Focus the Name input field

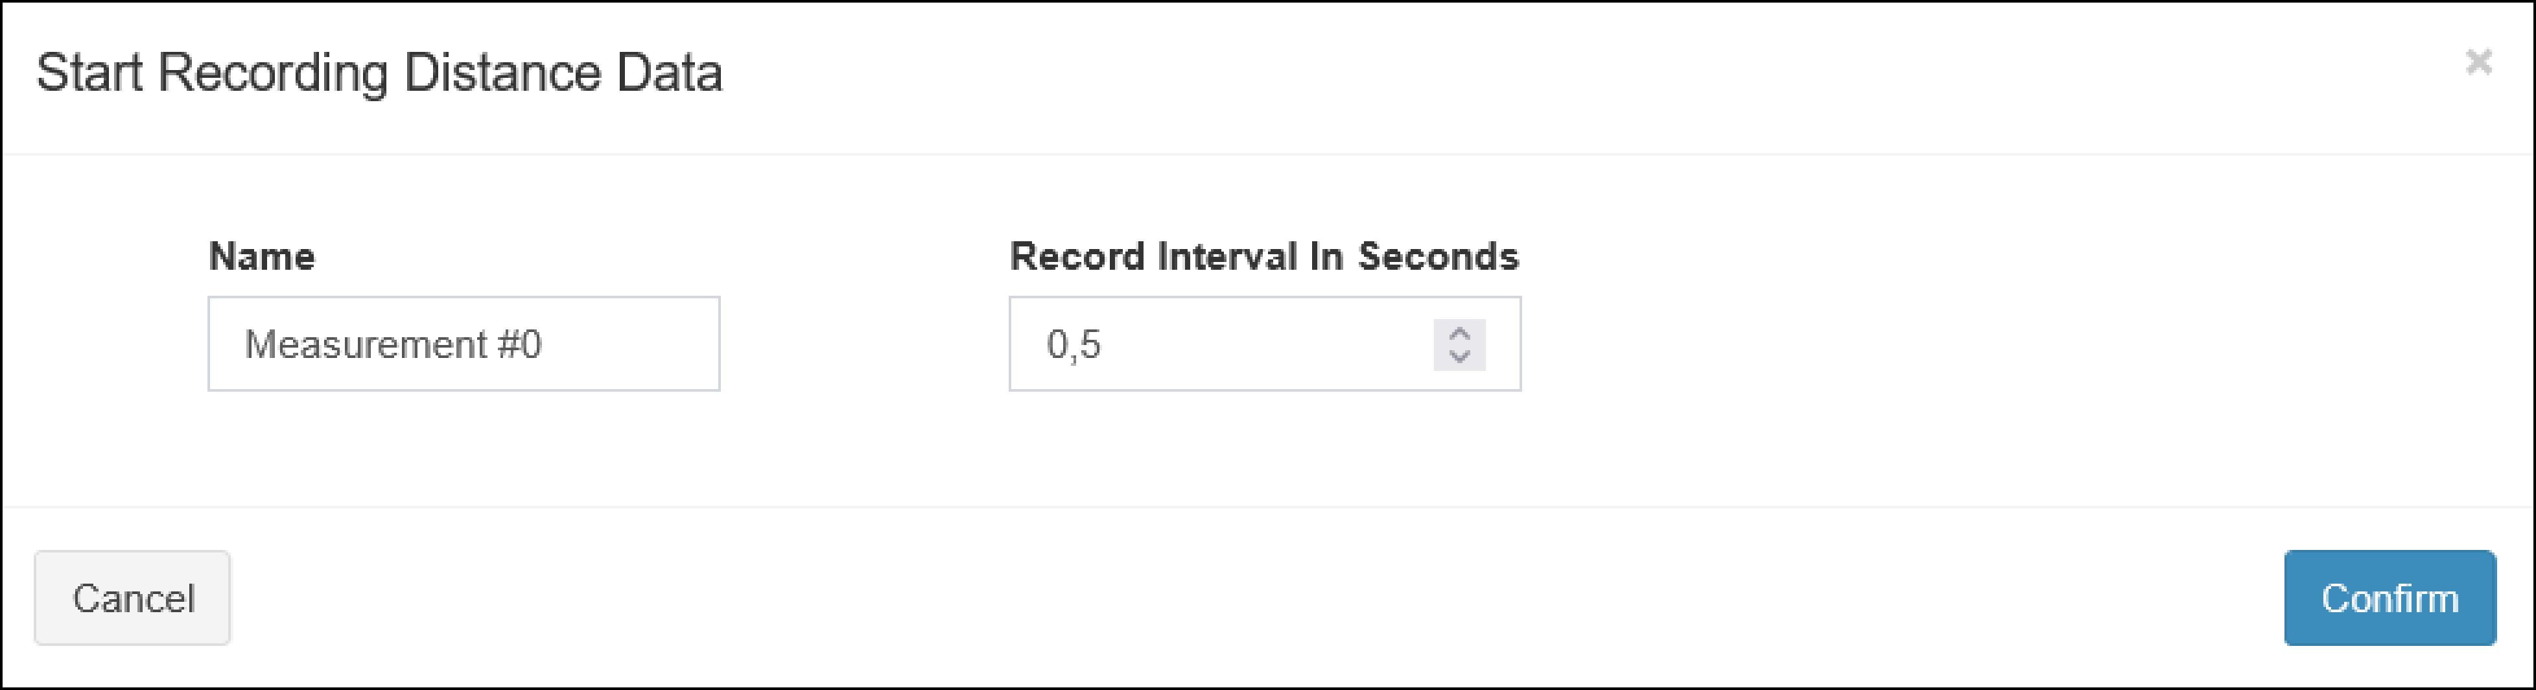click(464, 344)
